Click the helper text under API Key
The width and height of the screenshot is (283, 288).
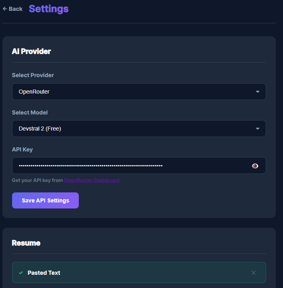tap(37, 180)
